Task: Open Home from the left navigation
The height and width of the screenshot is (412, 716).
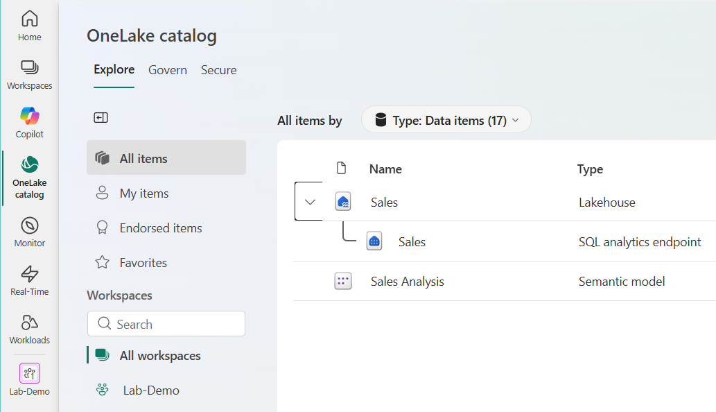Action: point(30,26)
